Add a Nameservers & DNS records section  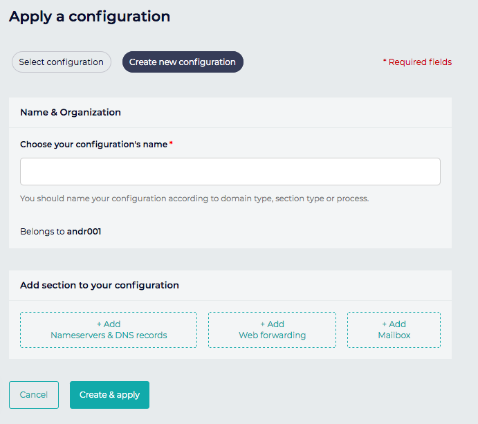(109, 330)
